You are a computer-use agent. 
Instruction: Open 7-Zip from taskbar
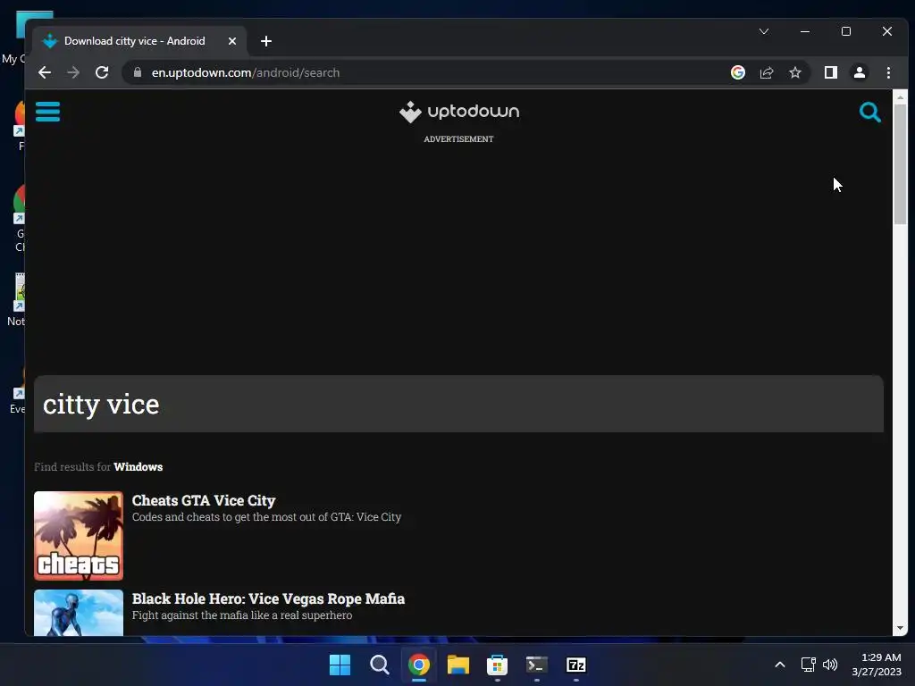(x=576, y=665)
